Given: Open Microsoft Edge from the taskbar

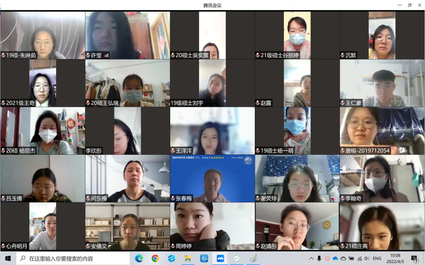Looking at the screenshot, I should (x=139, y=258).
